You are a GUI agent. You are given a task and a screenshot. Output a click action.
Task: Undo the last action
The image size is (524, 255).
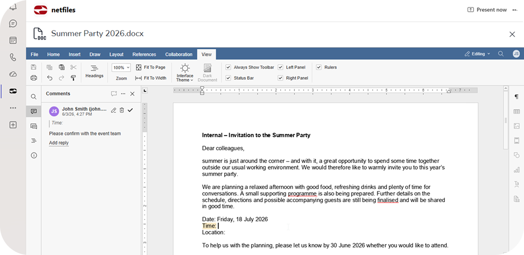50,78
